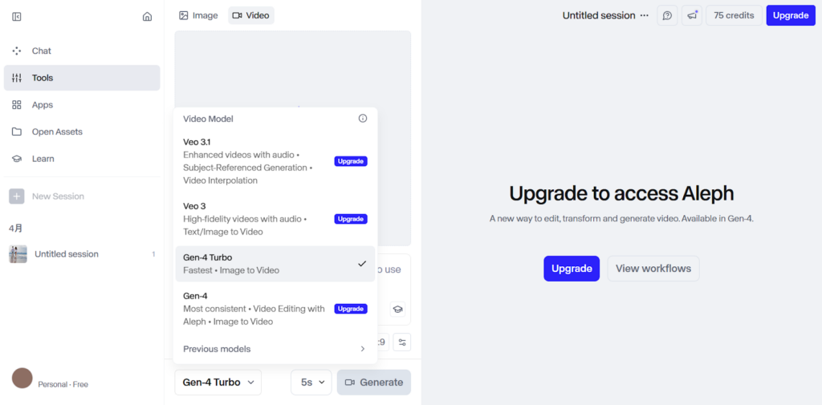The width and height of the screenshot is (822, 405).
Task: Open the feedback chat bubble icon
Action: [x=667, y=15]
